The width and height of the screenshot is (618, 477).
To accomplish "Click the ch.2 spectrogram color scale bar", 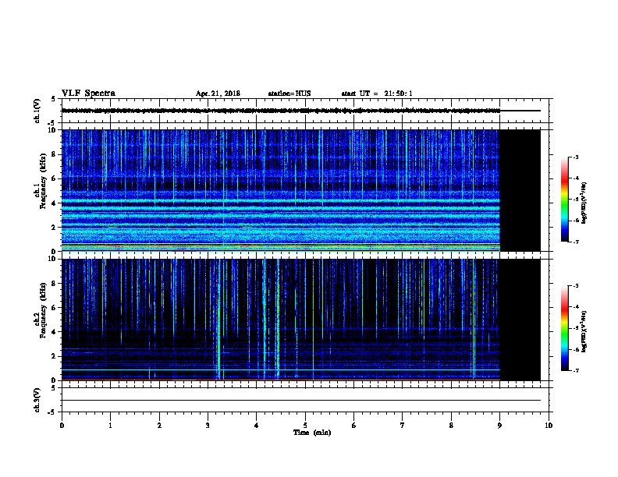I will (x=564, y=328).
